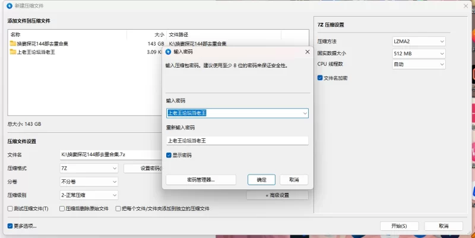Open the password history dropdown arrow

pos(305,113)
